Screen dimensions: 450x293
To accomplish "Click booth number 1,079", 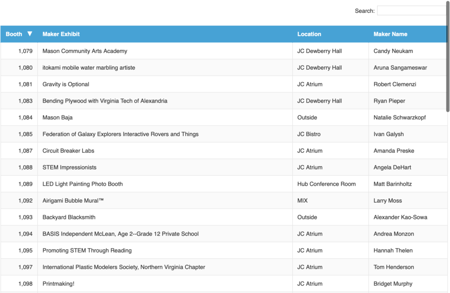I will (x=25, y=51).
